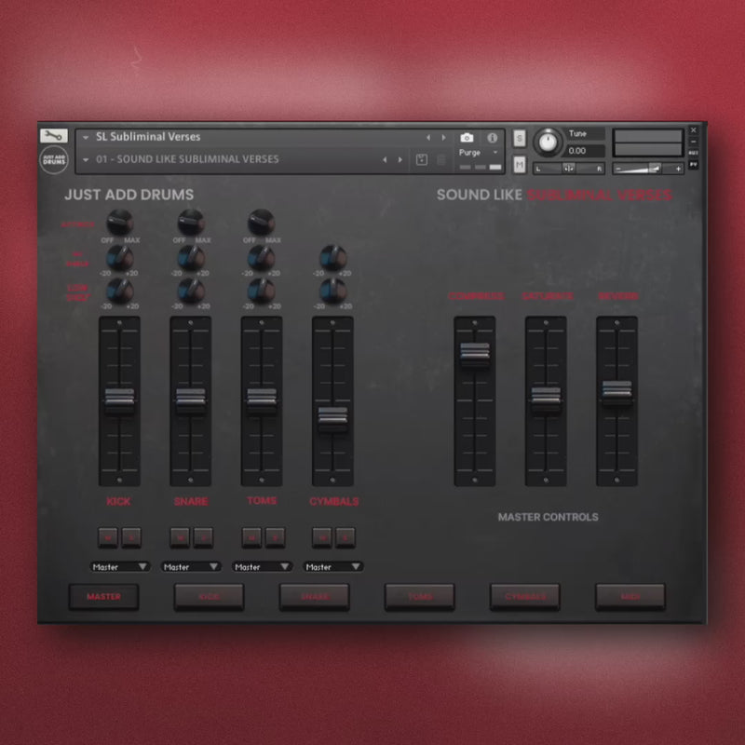Screen dimensions: 745x745
Task: Switch to the MASTER tab at bottom
Action: [x=103, y=597]
